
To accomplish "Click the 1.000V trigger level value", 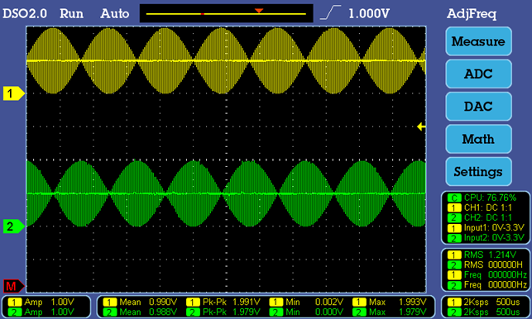I will tap(369, 13).
